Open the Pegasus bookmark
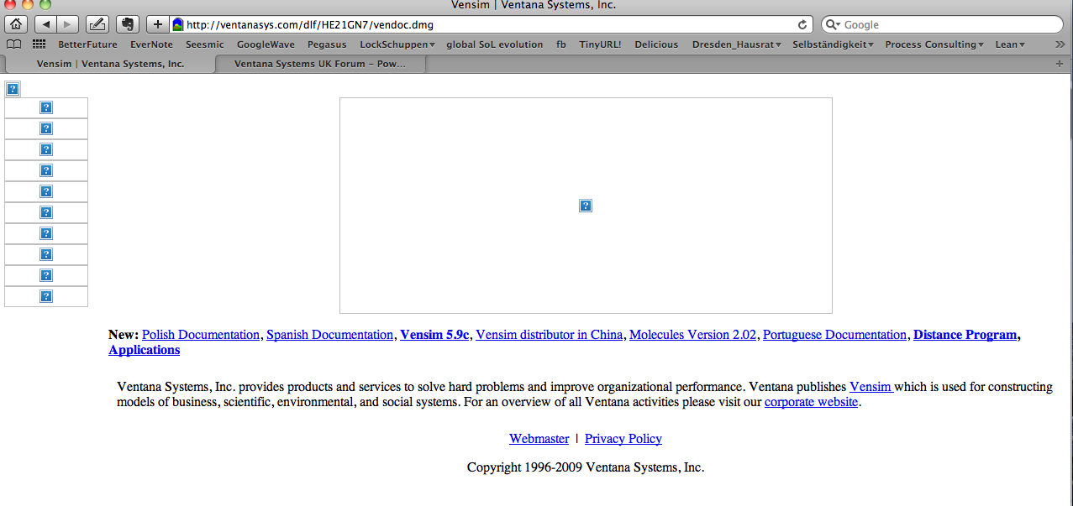This screenshot has width=1073, height=506. 327,44
